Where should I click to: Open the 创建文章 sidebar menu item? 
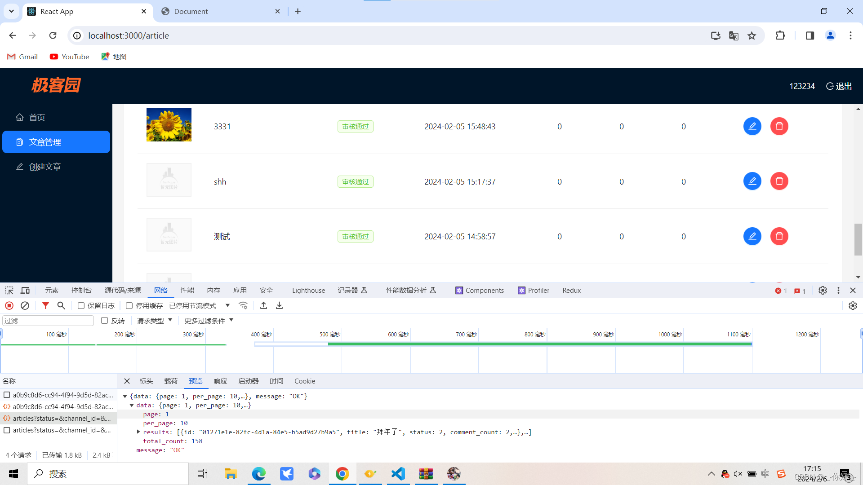45,167
